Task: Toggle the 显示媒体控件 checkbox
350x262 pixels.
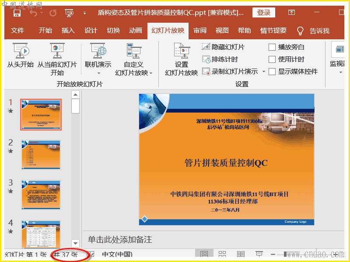Action: pos(272,72)
